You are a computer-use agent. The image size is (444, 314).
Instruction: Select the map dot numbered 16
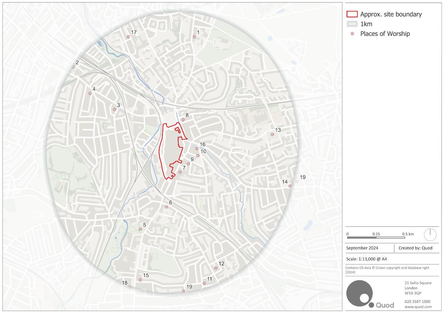click(197, 149)
